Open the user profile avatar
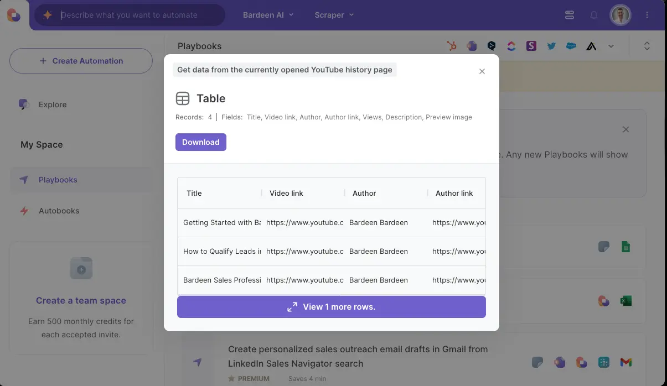 tap(621, 15)
